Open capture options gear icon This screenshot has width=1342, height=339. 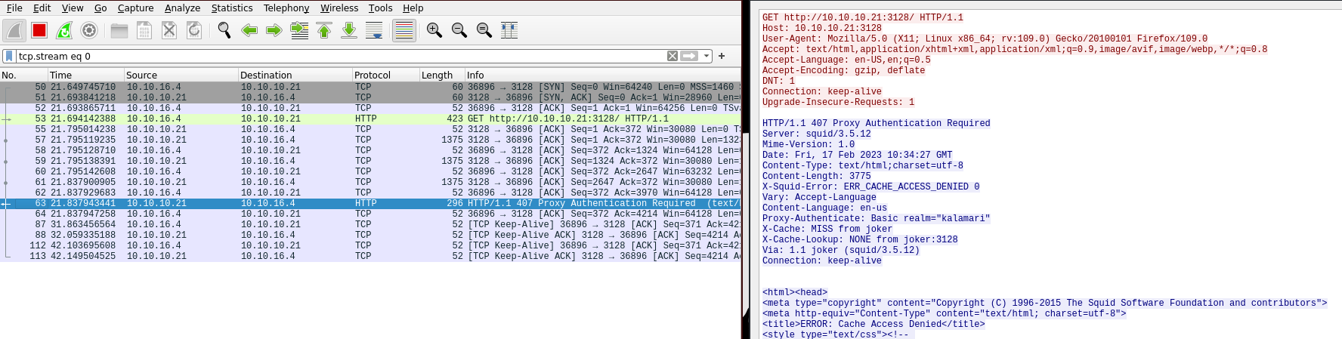click(89, 30)
